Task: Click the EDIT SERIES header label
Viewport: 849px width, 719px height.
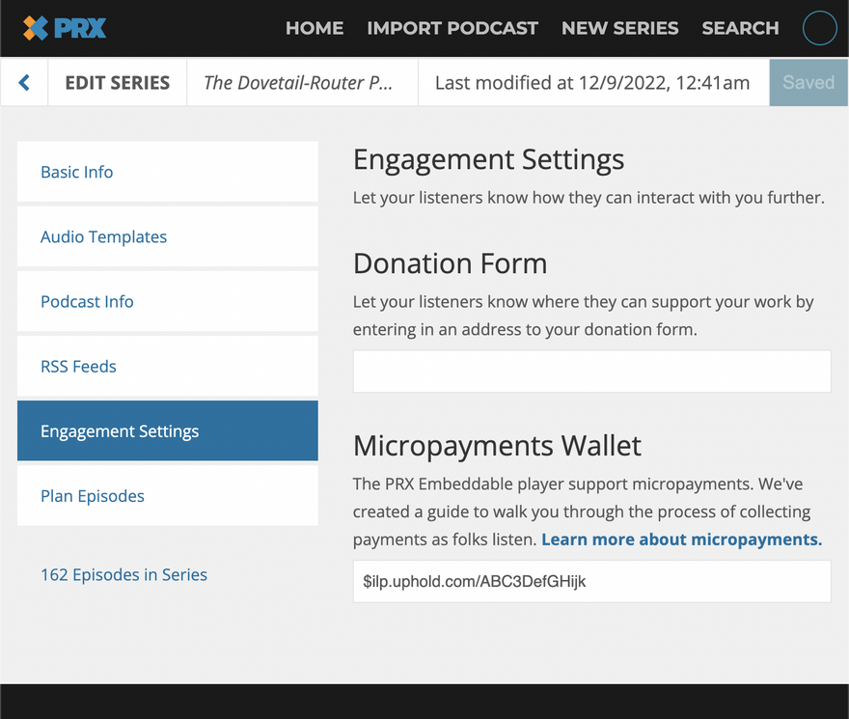Action: click(x=117, y=83)
